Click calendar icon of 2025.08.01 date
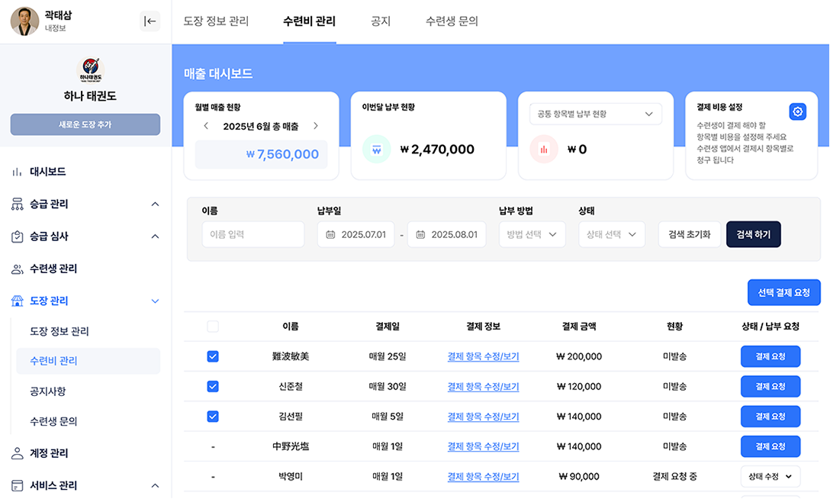This screenshot has height=499, width=830. (420, 234)
